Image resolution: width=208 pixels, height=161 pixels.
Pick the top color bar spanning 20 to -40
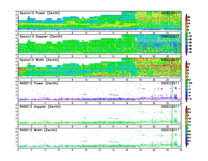pos(186,34)
